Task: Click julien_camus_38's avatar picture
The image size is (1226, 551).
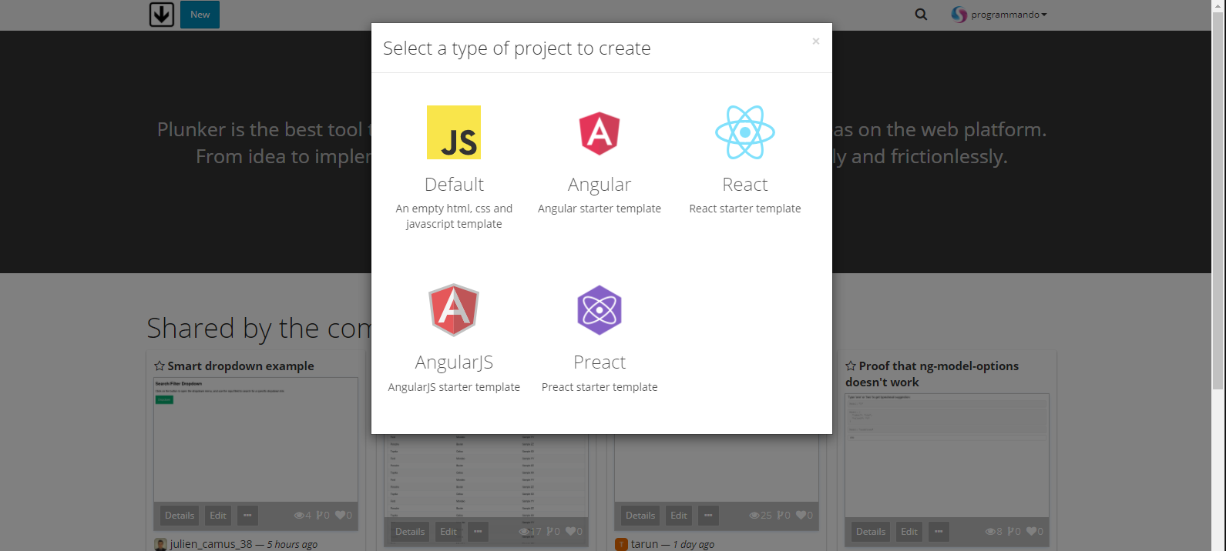Action: coord(160,544)
